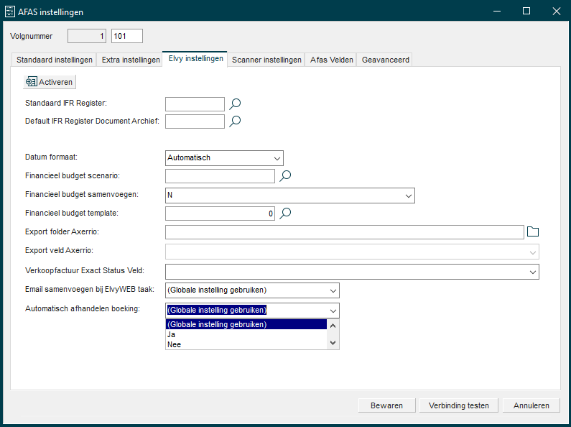Click search icon beside Financieel budget scenario
The width and height of the screenshot is (571, 427).
click(x=285, y=176)
